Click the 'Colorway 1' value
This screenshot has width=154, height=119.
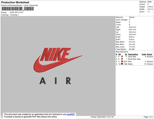point(14,15)
